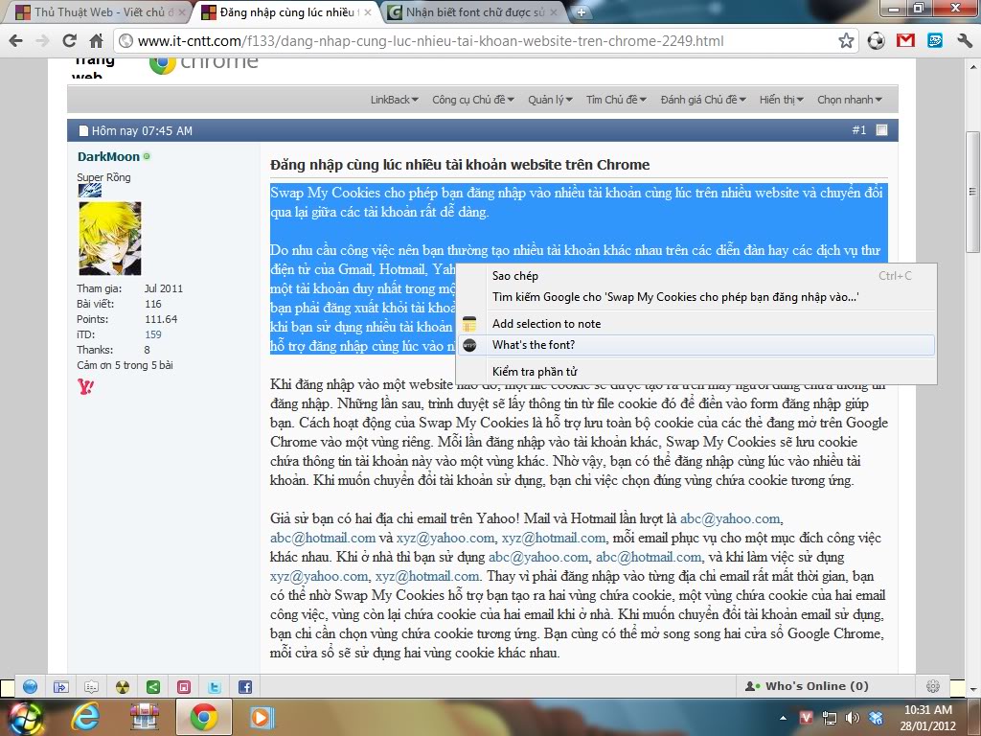Expand the LinkBack dropdown
Image resolution: width=981 pixels, height=736 pixels.
click(x=394, y=100)
